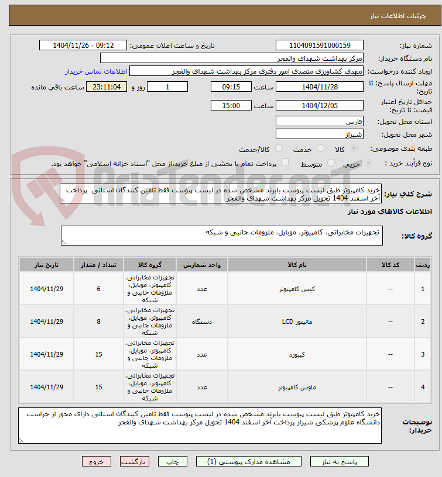
Task: Click quantity 6 in کیس کامپیوتر row
Action: [98, 289]
